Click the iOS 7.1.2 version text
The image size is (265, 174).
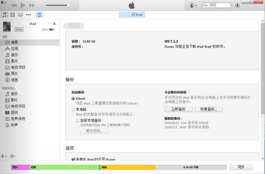tap(171, 41)
